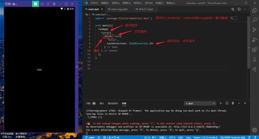Close the main.dart editor tab

tap(102, 9)
